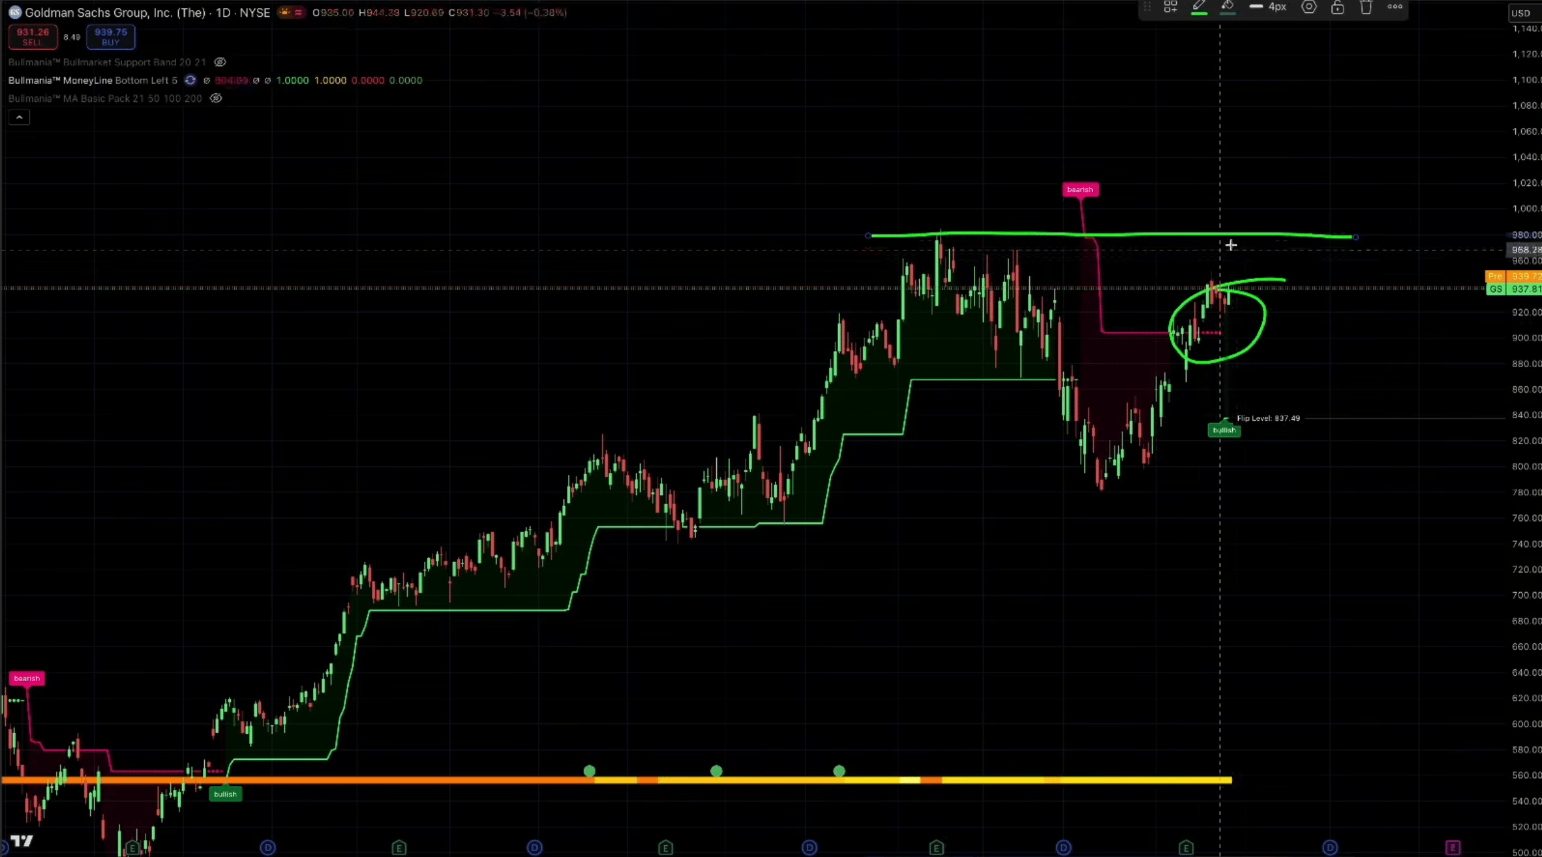
Task: Click the green line color swatch
Action: coord(1199,14)
